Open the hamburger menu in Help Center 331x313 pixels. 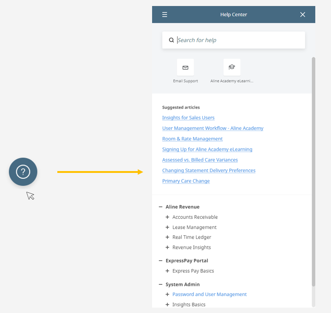[165, 14]
